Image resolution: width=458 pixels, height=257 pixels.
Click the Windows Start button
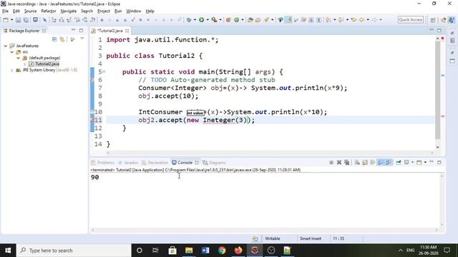coord(8,251)
